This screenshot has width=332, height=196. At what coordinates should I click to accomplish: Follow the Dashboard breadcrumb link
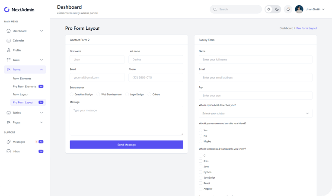click(x=286, y=28)
